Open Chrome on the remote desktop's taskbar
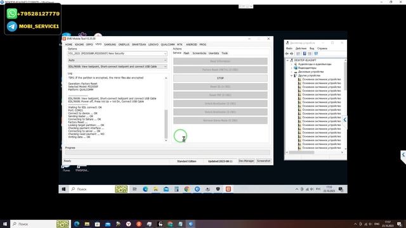Viewport: 406px width, 228px height. [x=187, y=189]
